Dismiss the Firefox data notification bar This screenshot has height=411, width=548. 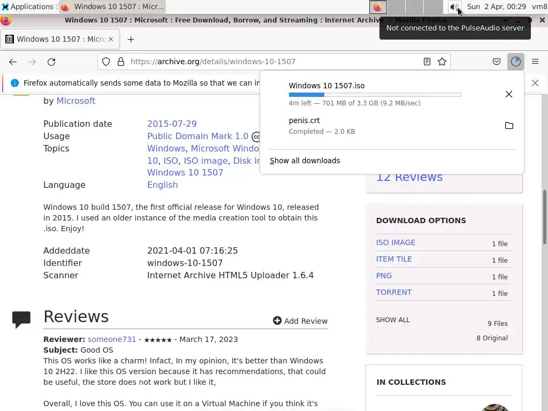(535, 83)
